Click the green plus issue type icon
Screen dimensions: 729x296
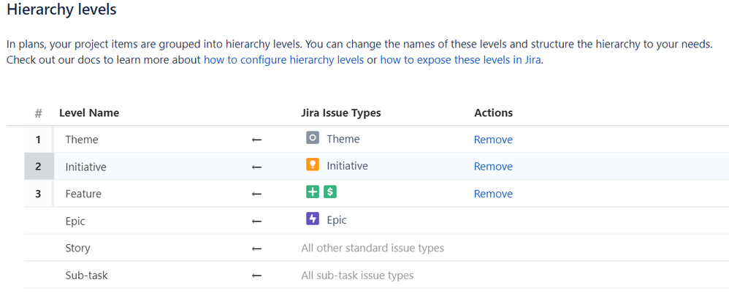tap(313, 192)
